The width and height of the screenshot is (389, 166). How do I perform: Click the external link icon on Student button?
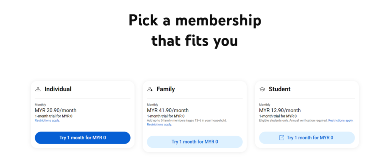click(281, 138)
